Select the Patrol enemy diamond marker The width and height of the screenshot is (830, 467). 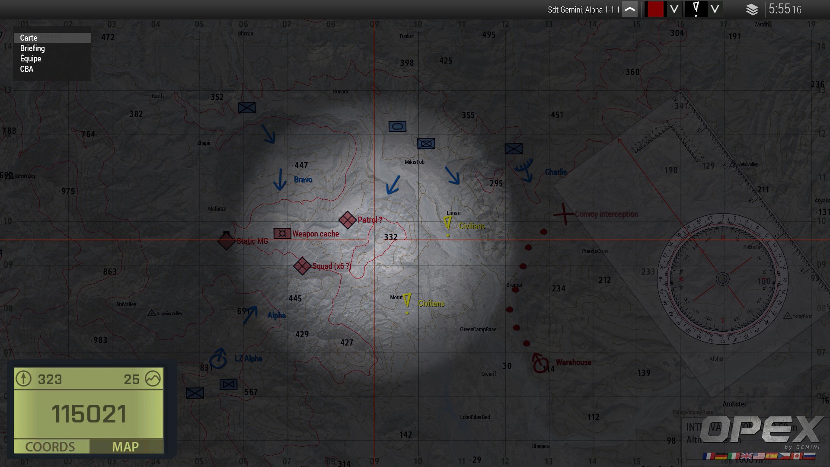(x=347, y=220)
